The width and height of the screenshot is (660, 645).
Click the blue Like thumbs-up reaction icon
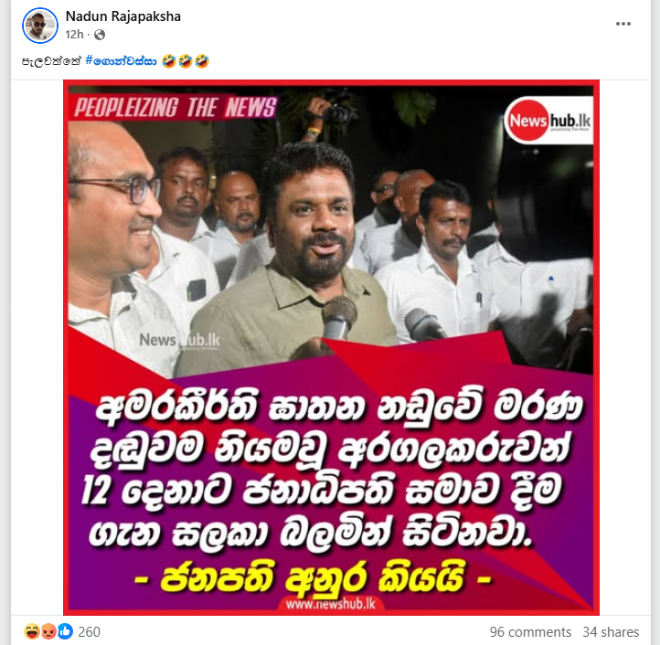(65, 631)
